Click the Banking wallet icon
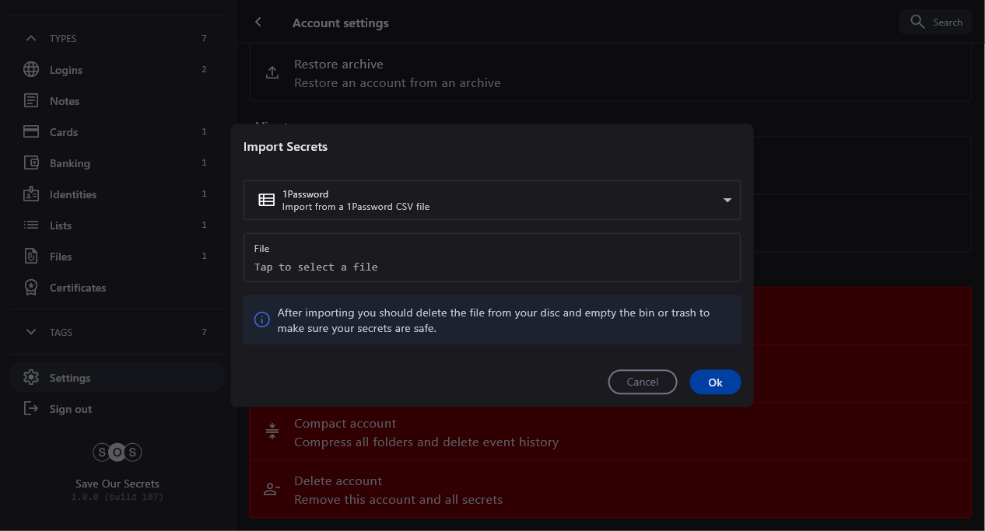985x531 pixels. point(31,163)
